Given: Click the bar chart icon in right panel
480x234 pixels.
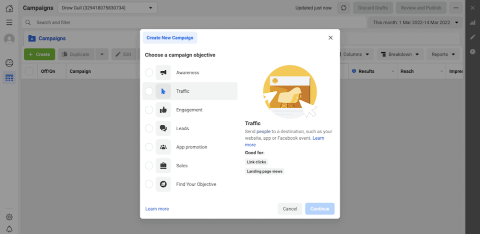Looking at the screenshot, I should pyautogui.click(x=472, y=22).
